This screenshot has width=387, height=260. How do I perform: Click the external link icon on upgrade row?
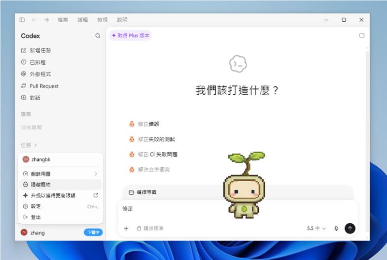[x=96, y=195]
